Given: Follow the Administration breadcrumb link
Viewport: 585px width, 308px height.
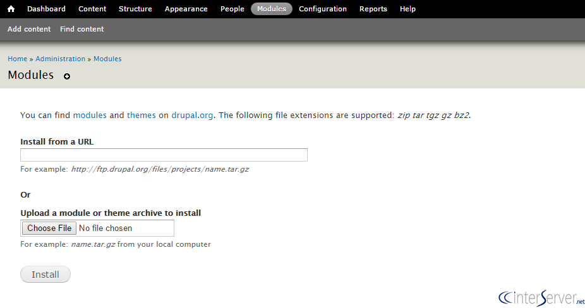Looking at the screenshot, I should tap(61, 59).
